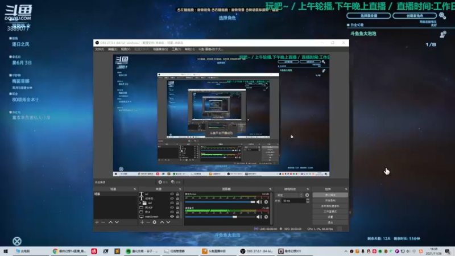Open the Windows Start menu
455x256 pixels.
click(x=6, y=251)
